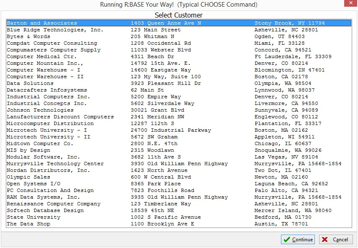
Task: Select Datacrafters Infosystems customer
Action: [46, 90]
